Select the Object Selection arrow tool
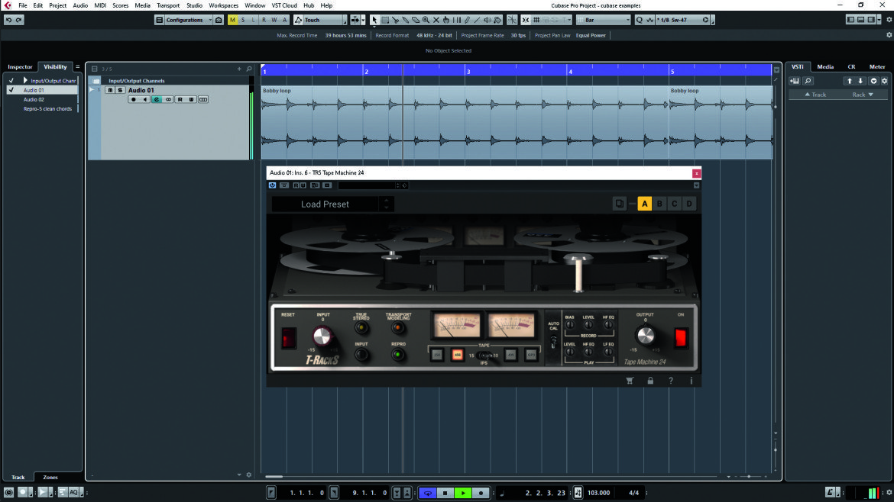Screen dimensions: 894x502 point(374,20)
